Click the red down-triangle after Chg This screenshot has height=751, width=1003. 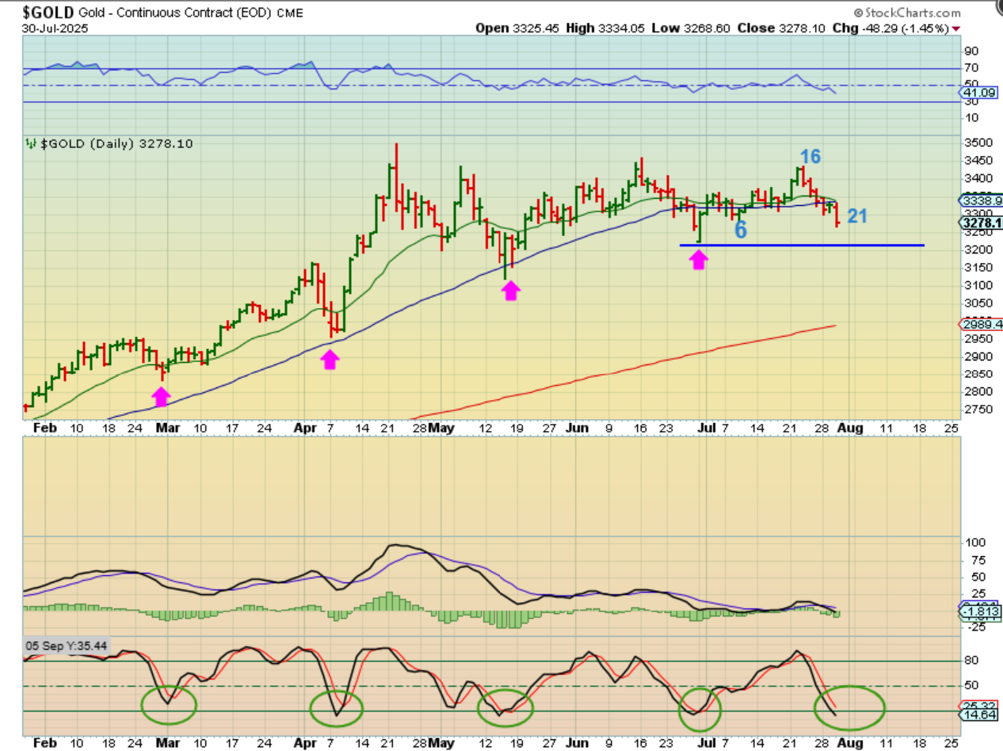pyautogui.click(x=957, y=28)
